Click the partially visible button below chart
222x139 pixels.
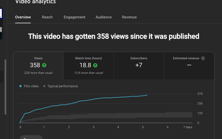(31, 137)
